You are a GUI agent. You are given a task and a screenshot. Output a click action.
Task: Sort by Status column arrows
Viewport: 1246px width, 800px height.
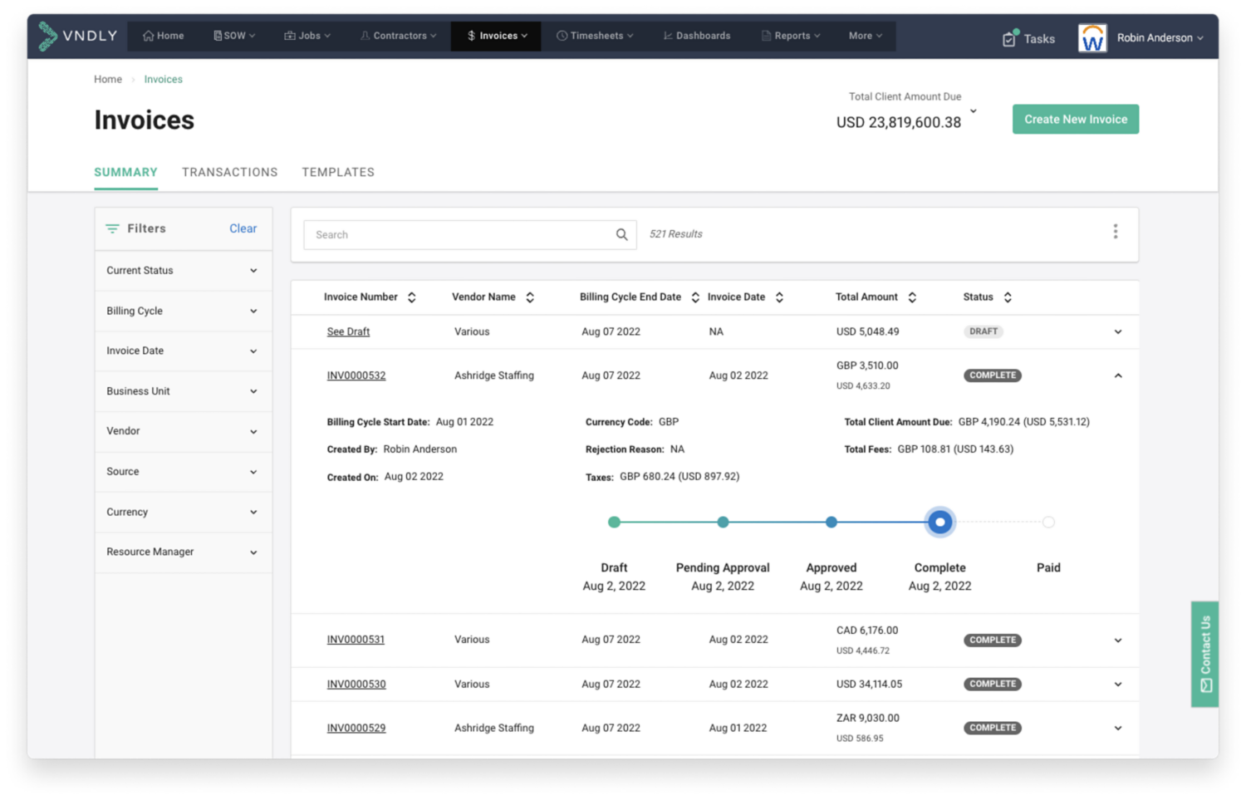tap(1008, 297)
